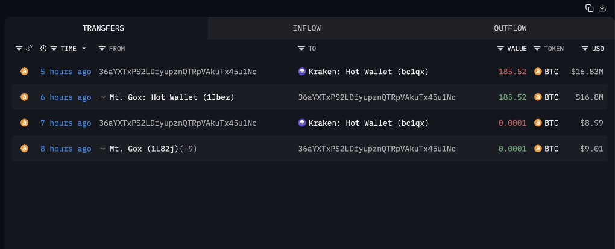
Task: Click BTC token icon in 6 hours row
Action: point(538,97)
